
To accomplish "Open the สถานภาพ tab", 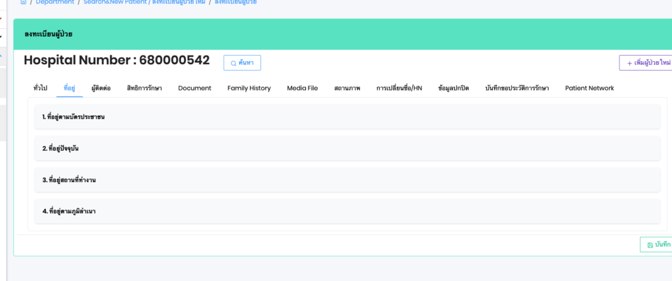I will pyautogui.click(x=347, y=88).
